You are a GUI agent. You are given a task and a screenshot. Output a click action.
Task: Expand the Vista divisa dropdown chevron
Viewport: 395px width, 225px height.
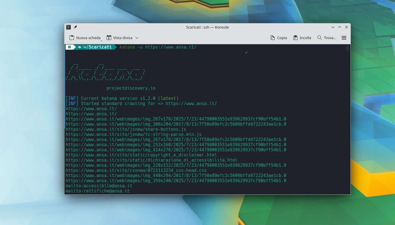click(x=137, y=38)
